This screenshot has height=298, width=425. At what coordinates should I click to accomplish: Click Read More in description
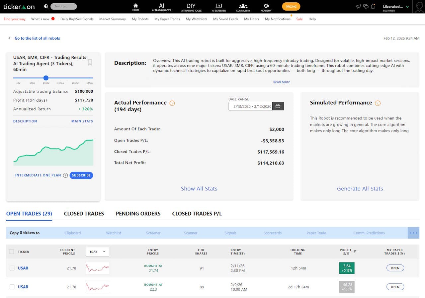282,82
